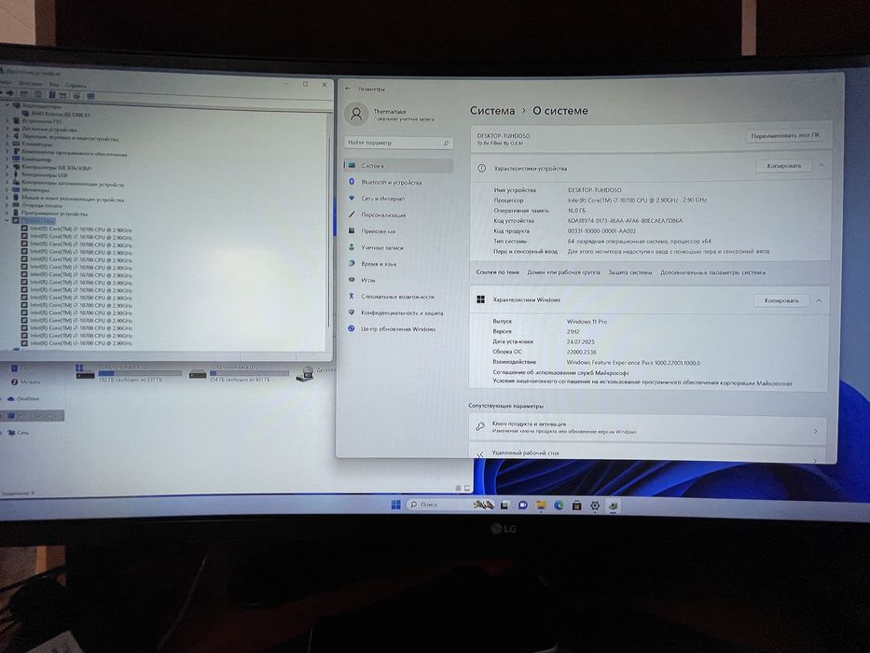Open the Start menu on the taskbar

coord(395,504)
